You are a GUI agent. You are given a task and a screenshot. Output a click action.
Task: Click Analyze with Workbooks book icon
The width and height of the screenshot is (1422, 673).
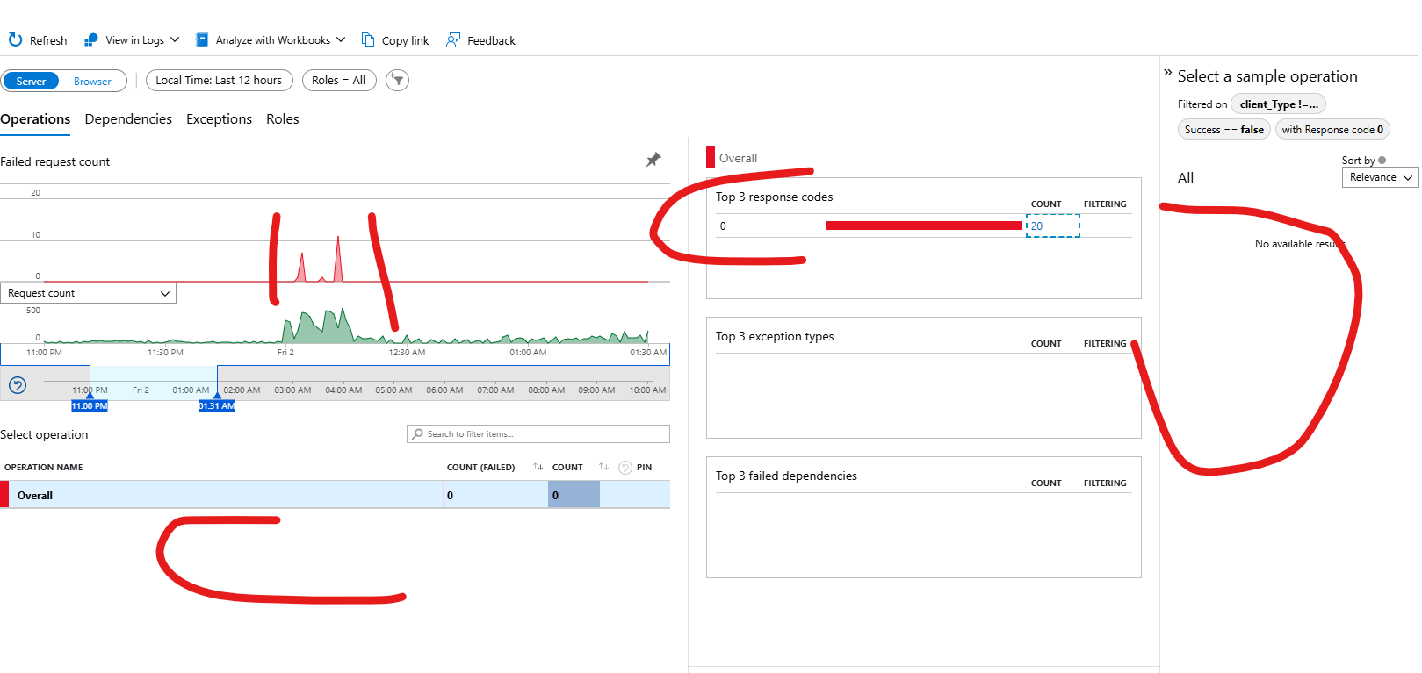202,39
